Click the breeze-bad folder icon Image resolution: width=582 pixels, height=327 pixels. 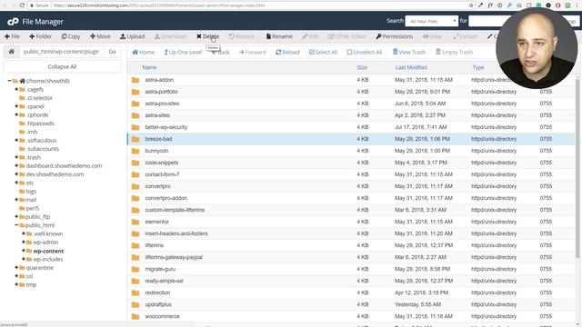(135, 139)
